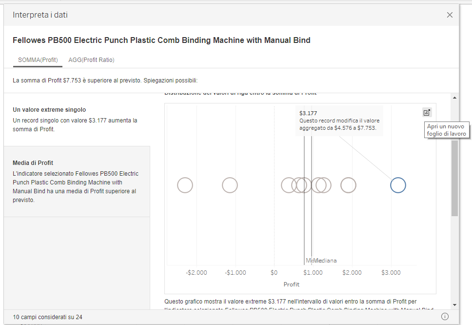This screenshot has width=472, height=325.
Task: Select the data point circle near $2.000
Action: [x=348, y=185]
